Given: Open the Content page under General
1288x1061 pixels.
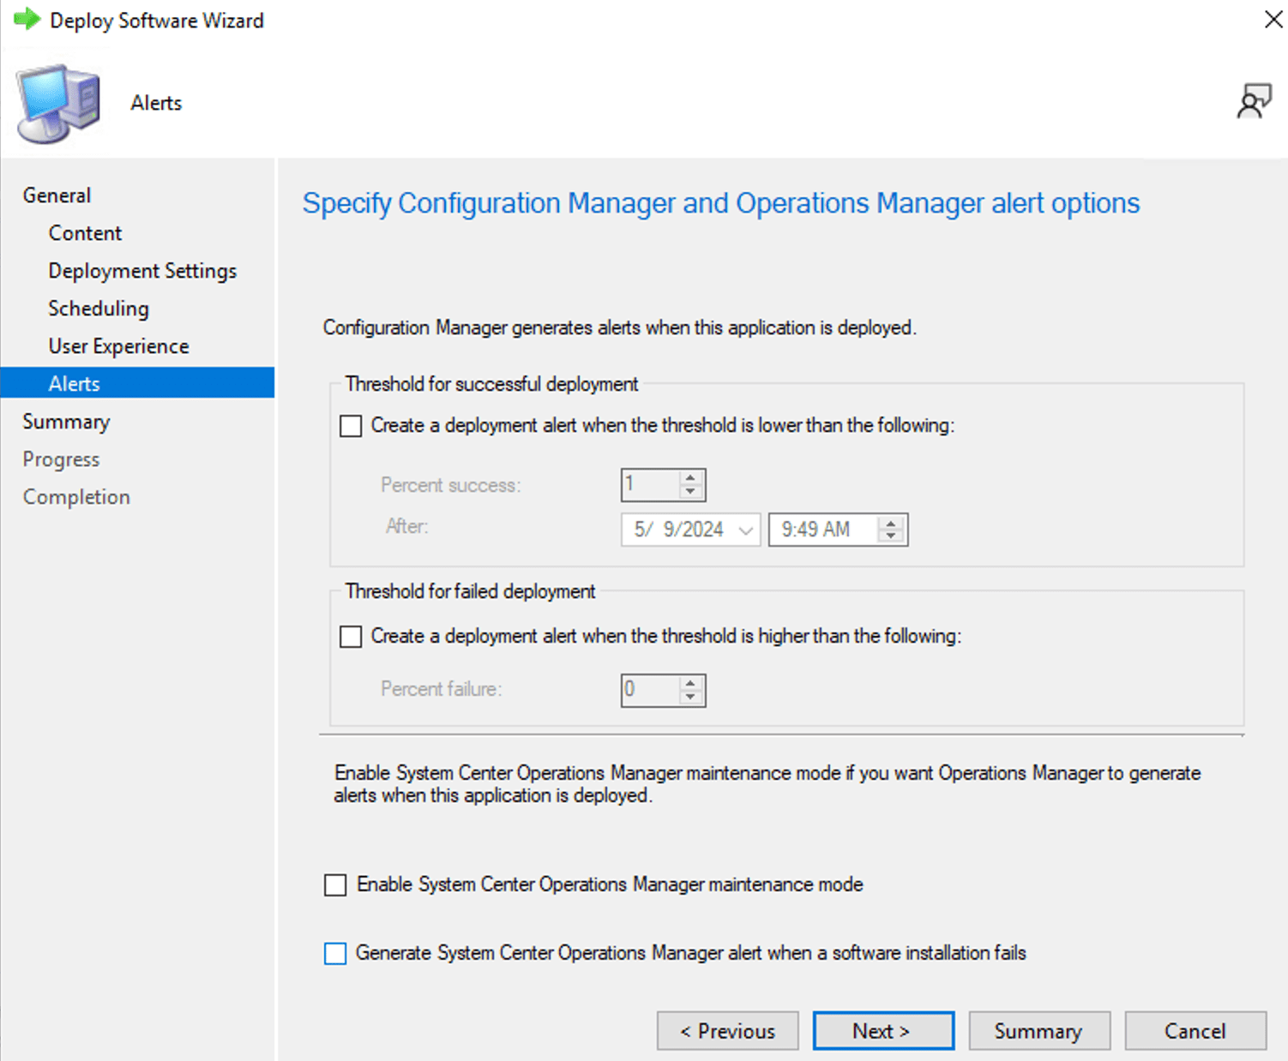Looking at the screenshot, I should coord(85,232).
